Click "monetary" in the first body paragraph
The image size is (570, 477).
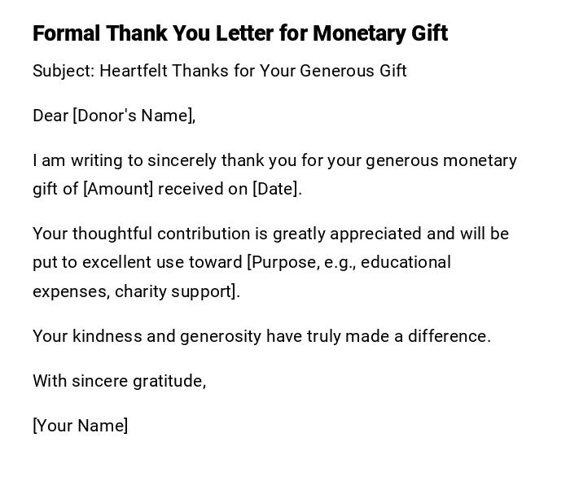coord(481,160)
